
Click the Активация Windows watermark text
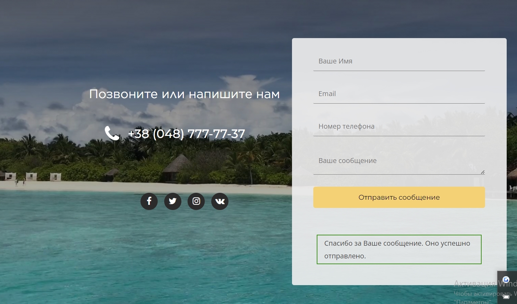(485, 283)
